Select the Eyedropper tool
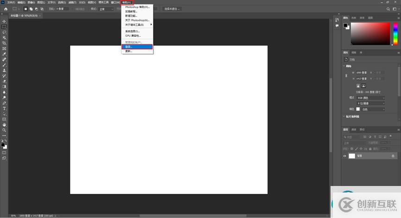The width and height of the screenshot is (401, 218). click(4, 54)
